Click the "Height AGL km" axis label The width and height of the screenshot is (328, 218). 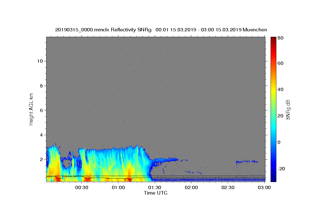31,109
